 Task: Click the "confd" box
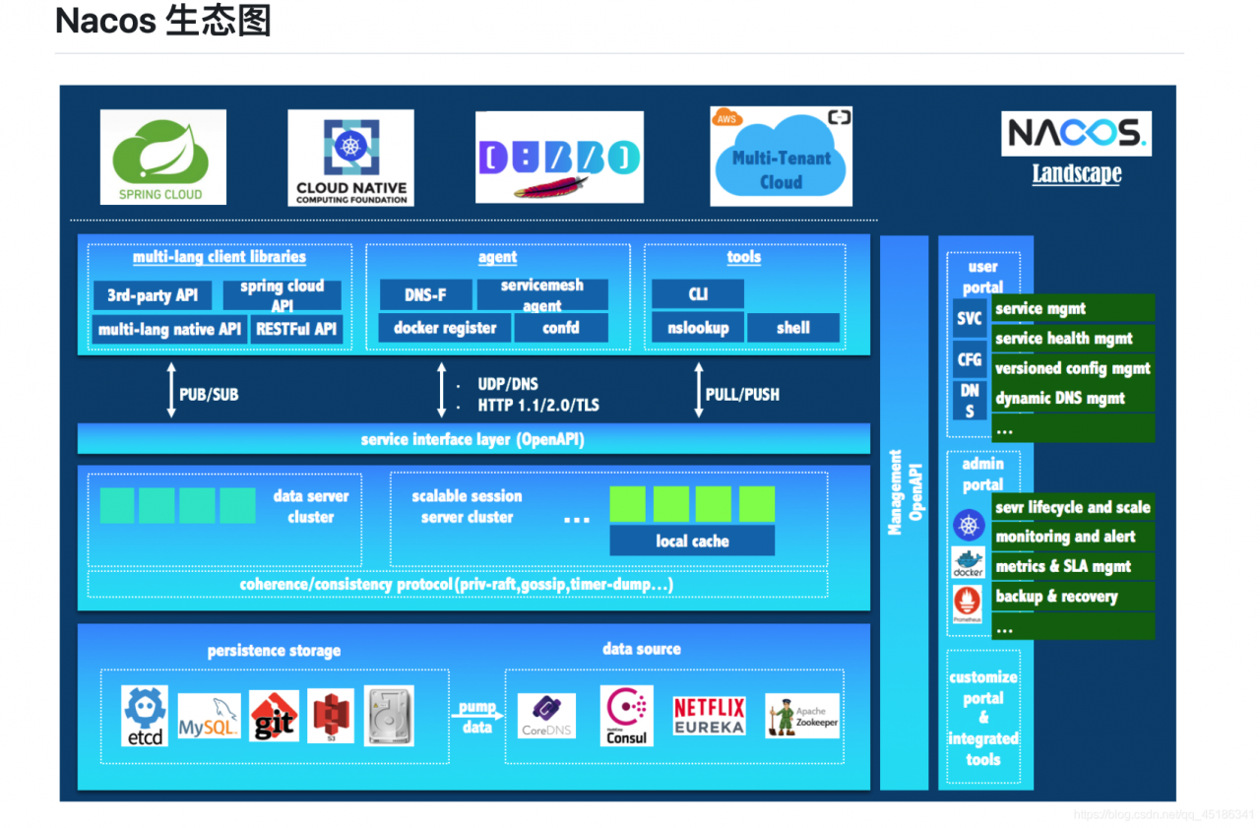[x=561, y=328]
